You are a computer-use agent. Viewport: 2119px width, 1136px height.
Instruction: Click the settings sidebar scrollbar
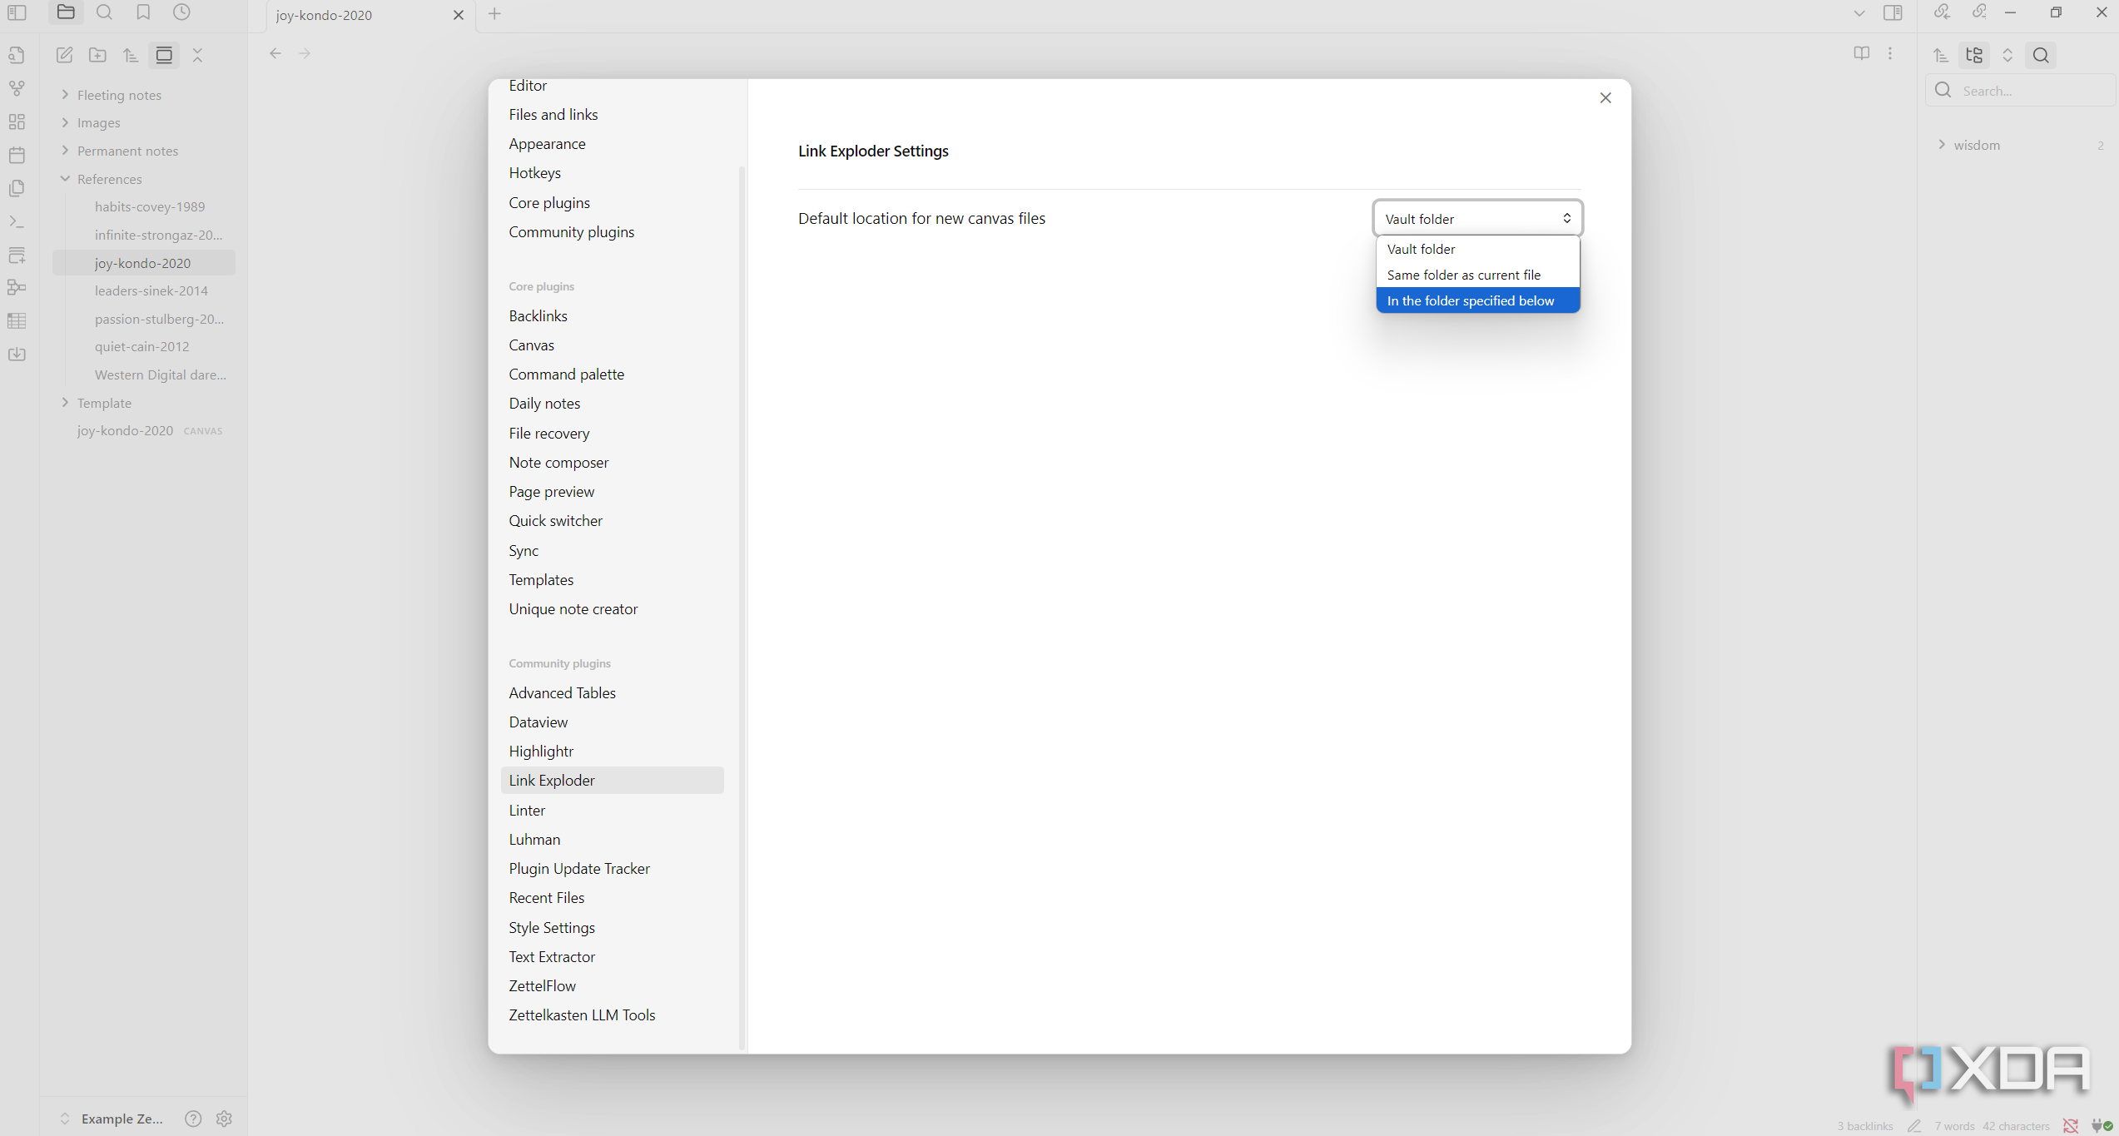point(742,608)
